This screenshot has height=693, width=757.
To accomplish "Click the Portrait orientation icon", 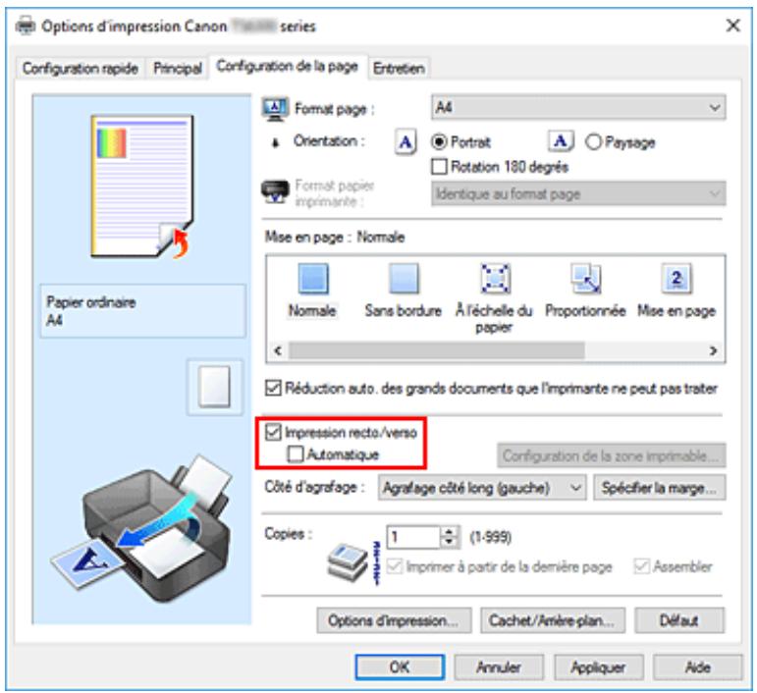I will 404,142.
